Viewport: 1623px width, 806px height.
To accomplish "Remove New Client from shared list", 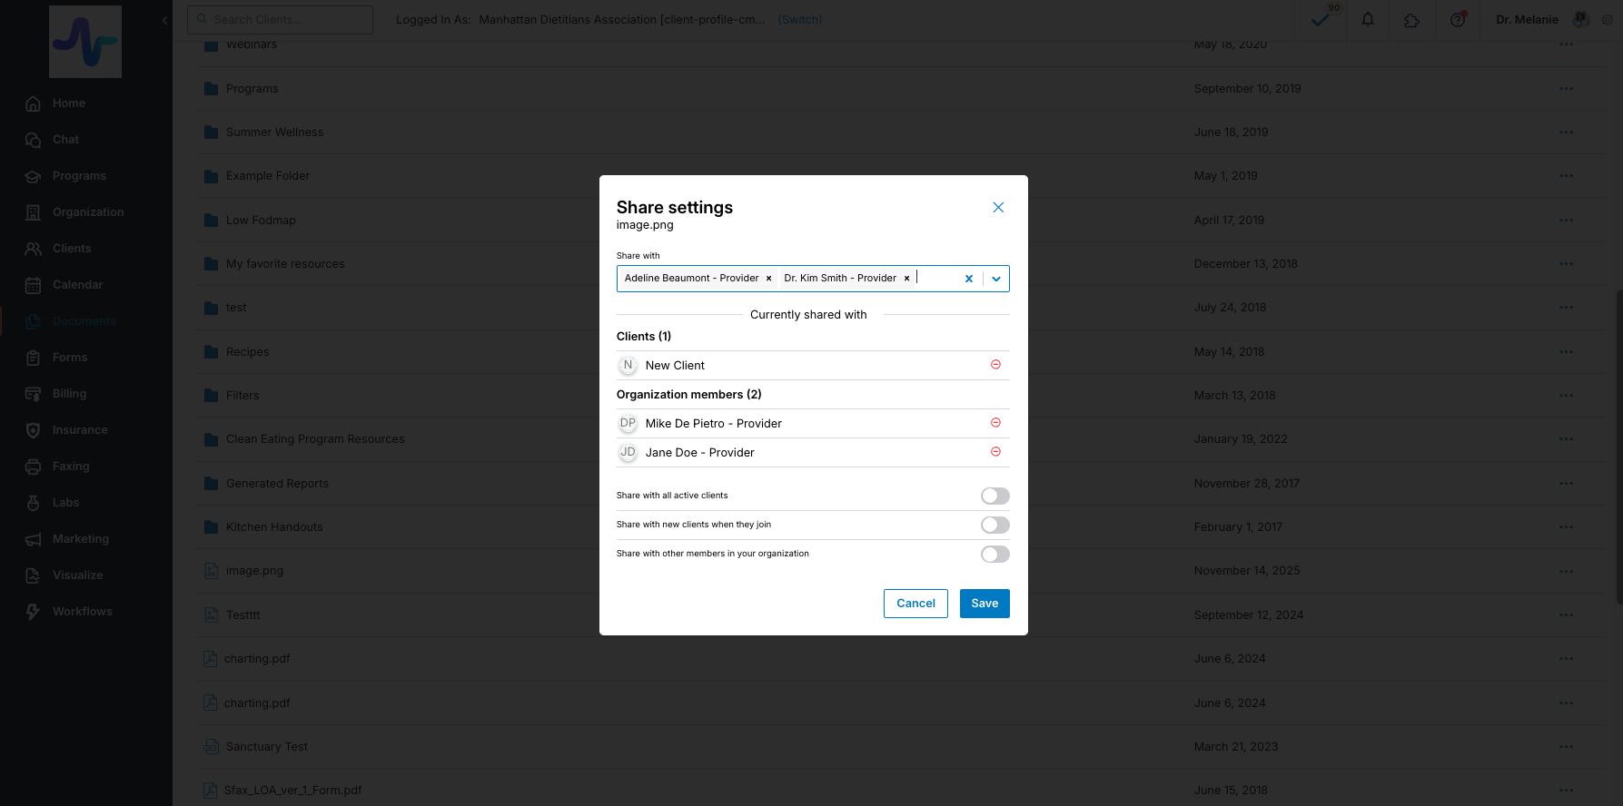I will tap(995, 365).
